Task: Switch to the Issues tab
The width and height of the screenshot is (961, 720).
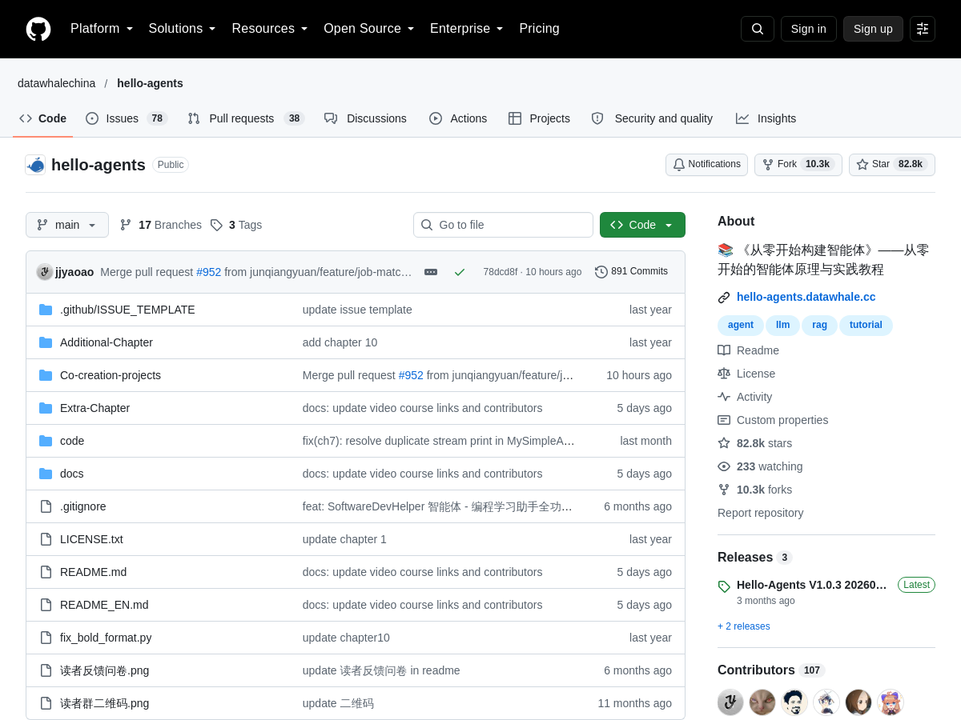Action: (x=127, y=118)
